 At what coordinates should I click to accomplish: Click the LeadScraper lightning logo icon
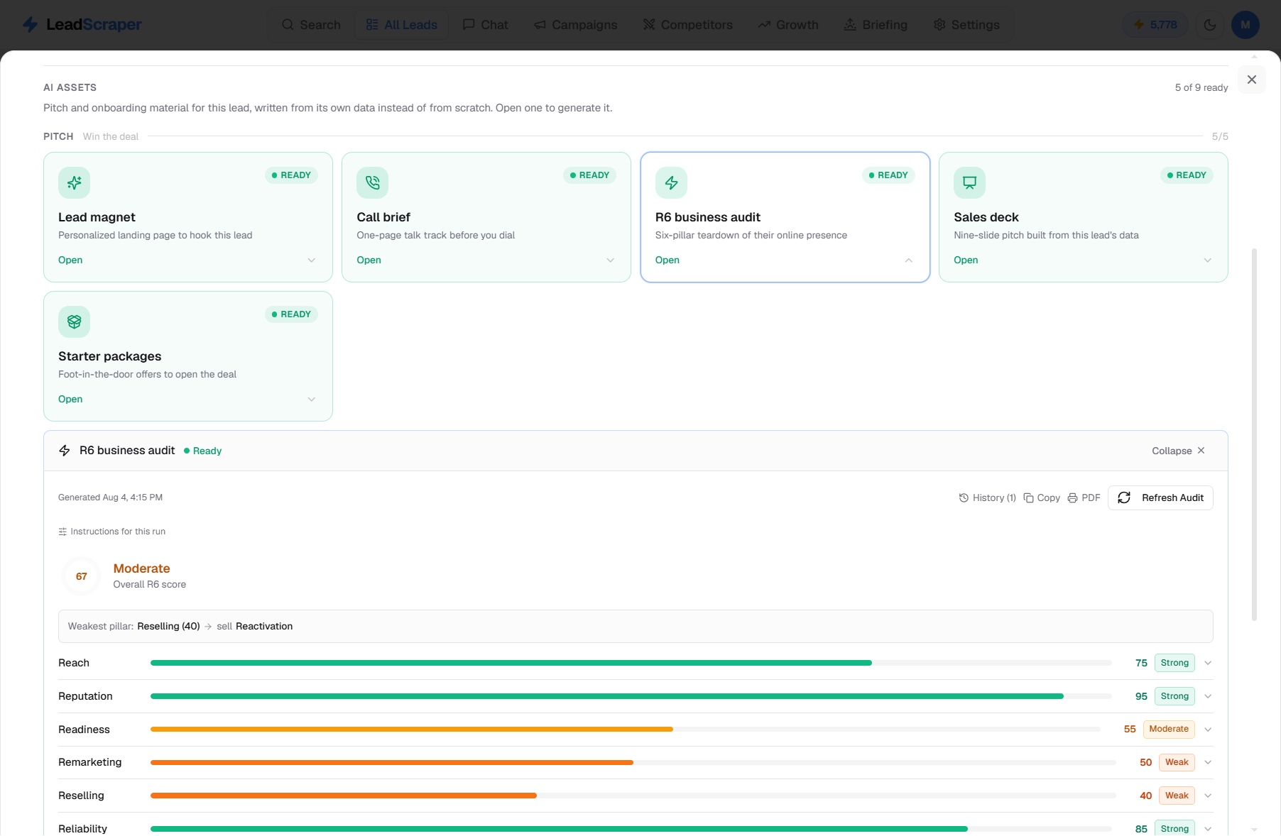click(x=30, y=25)
